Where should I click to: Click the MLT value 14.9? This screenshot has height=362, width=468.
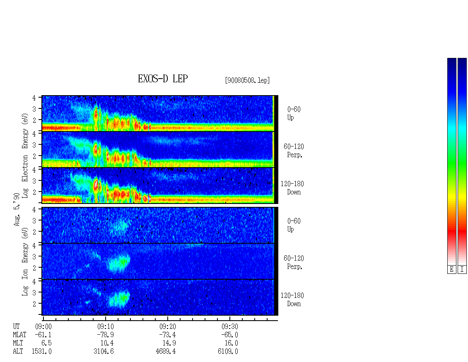pos(169,343)
